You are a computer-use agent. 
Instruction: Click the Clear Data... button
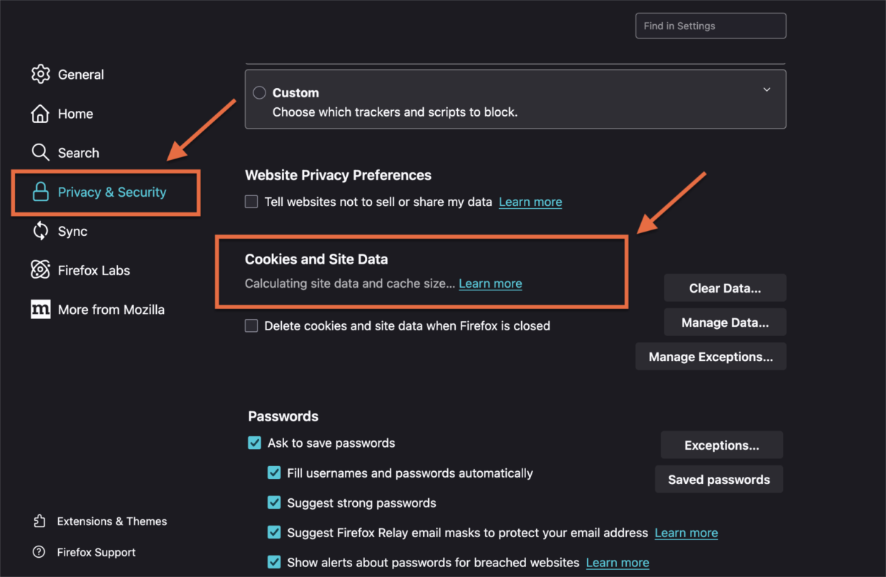[725, 288]
